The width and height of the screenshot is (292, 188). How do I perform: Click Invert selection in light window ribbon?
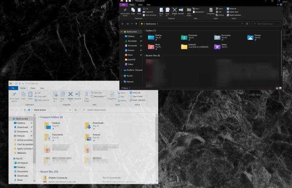point(138,100)
